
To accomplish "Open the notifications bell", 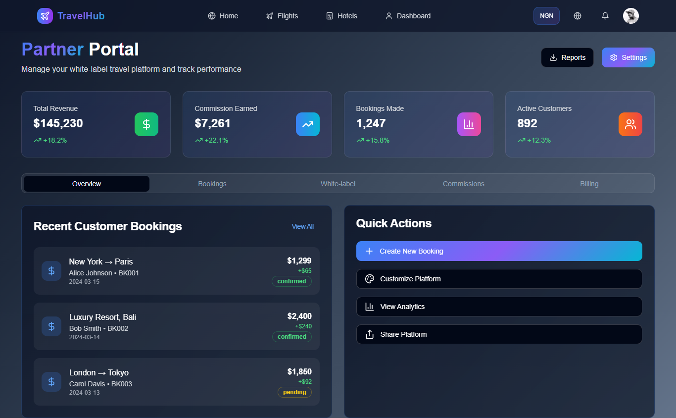I will (605, 16).
